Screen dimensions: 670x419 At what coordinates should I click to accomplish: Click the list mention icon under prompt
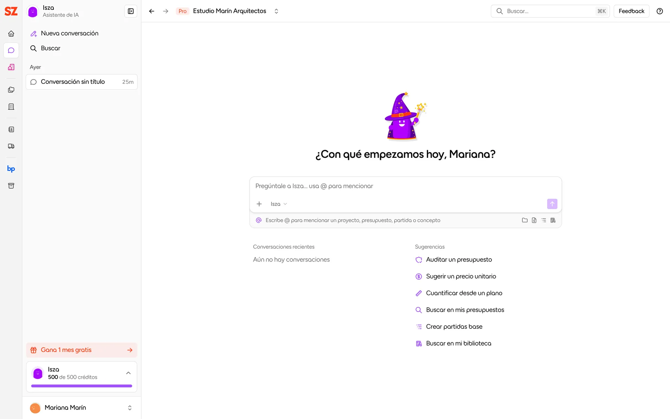tap(544, 220)
